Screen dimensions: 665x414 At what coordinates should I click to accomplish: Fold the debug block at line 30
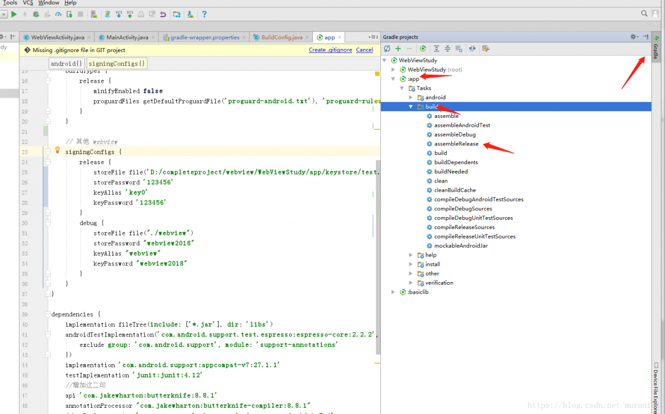(48, 223)
